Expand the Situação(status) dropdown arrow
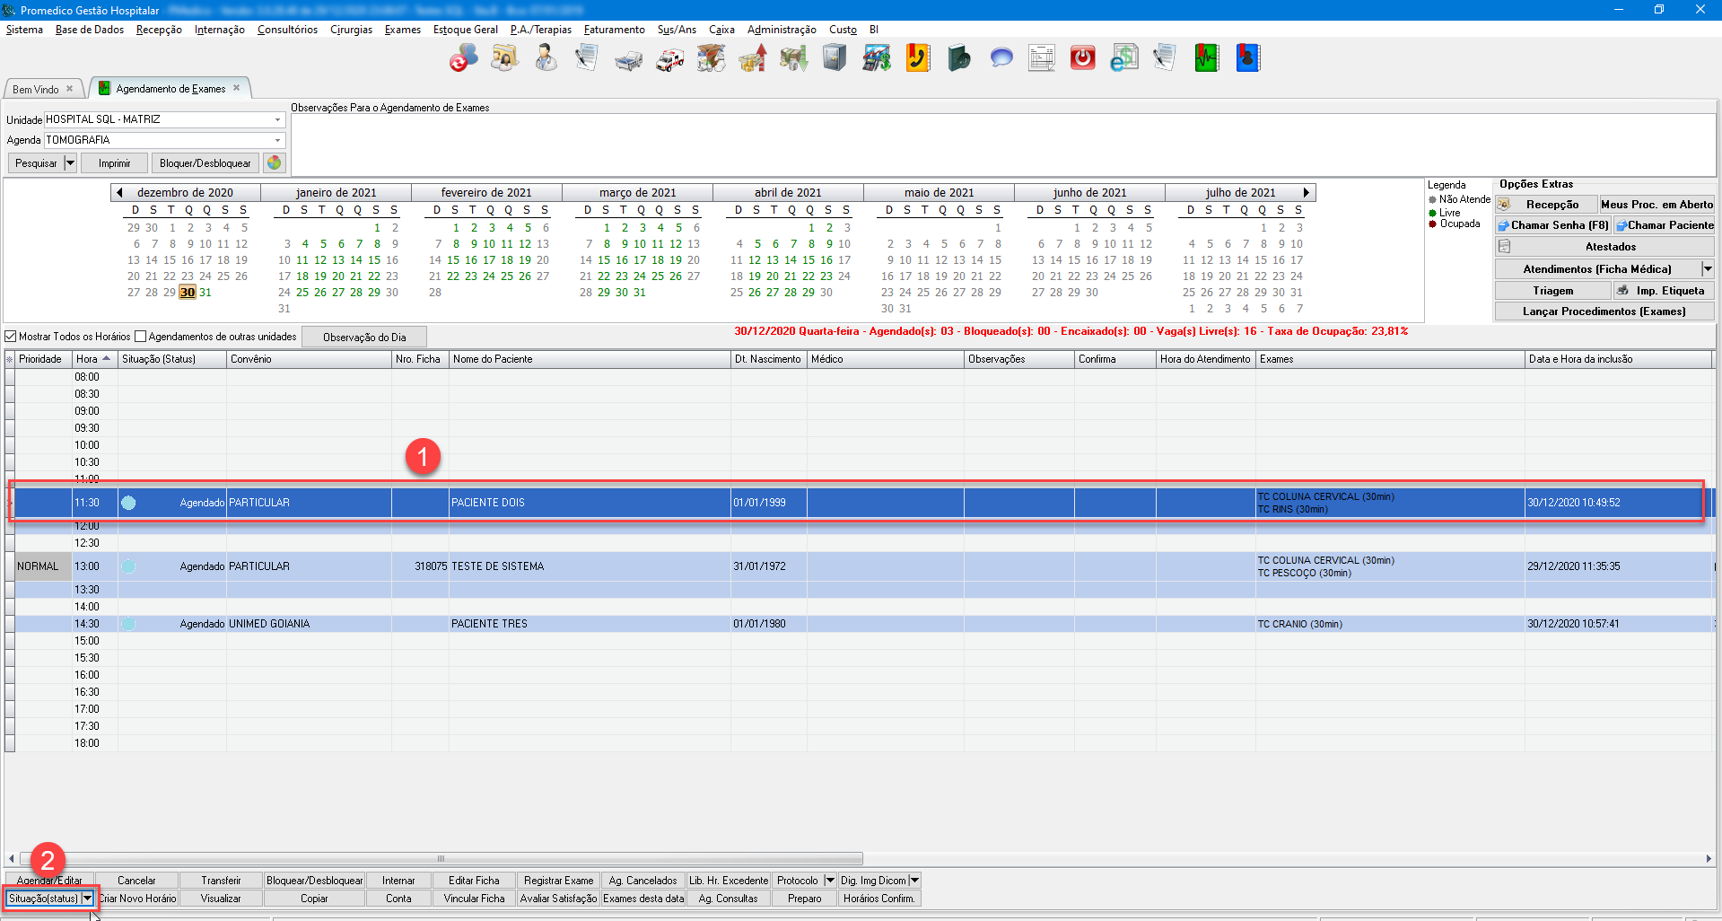Viewport: 1722px width, 921px height. tap(87, 899)
